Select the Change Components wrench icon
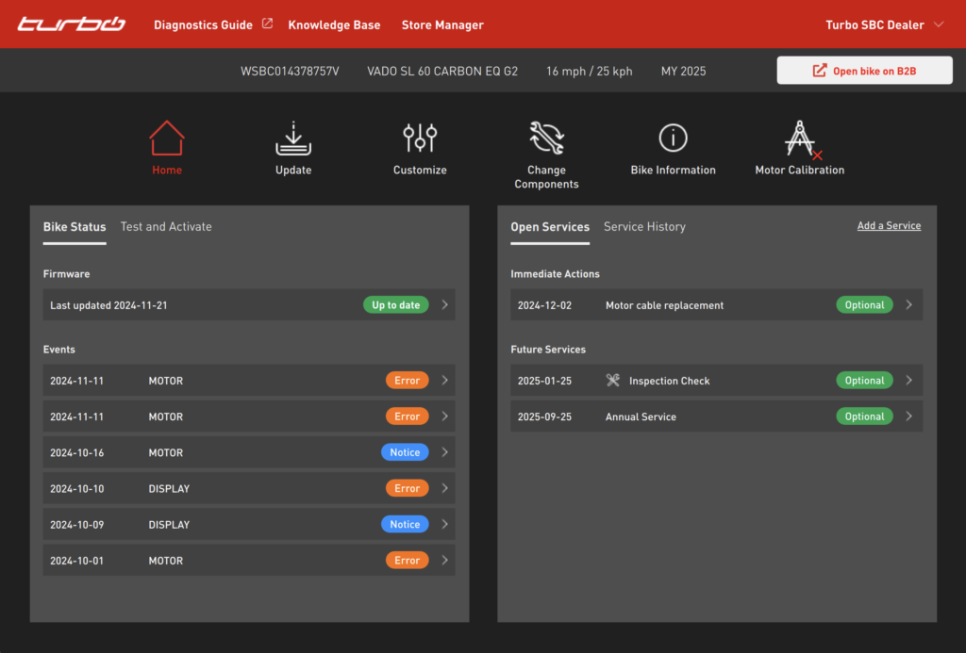 pyautogui.click(x=546, y=139)
